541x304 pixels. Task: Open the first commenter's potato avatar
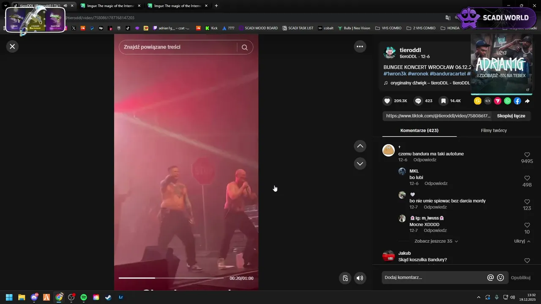point(388,150)
